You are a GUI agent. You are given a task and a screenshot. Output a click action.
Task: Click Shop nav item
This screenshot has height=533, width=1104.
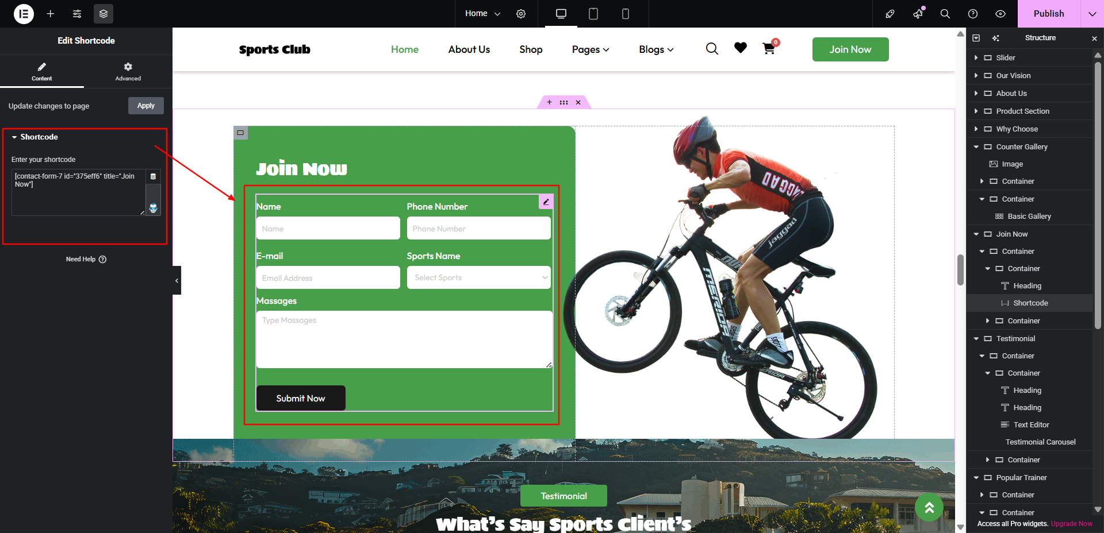[531, 49]
